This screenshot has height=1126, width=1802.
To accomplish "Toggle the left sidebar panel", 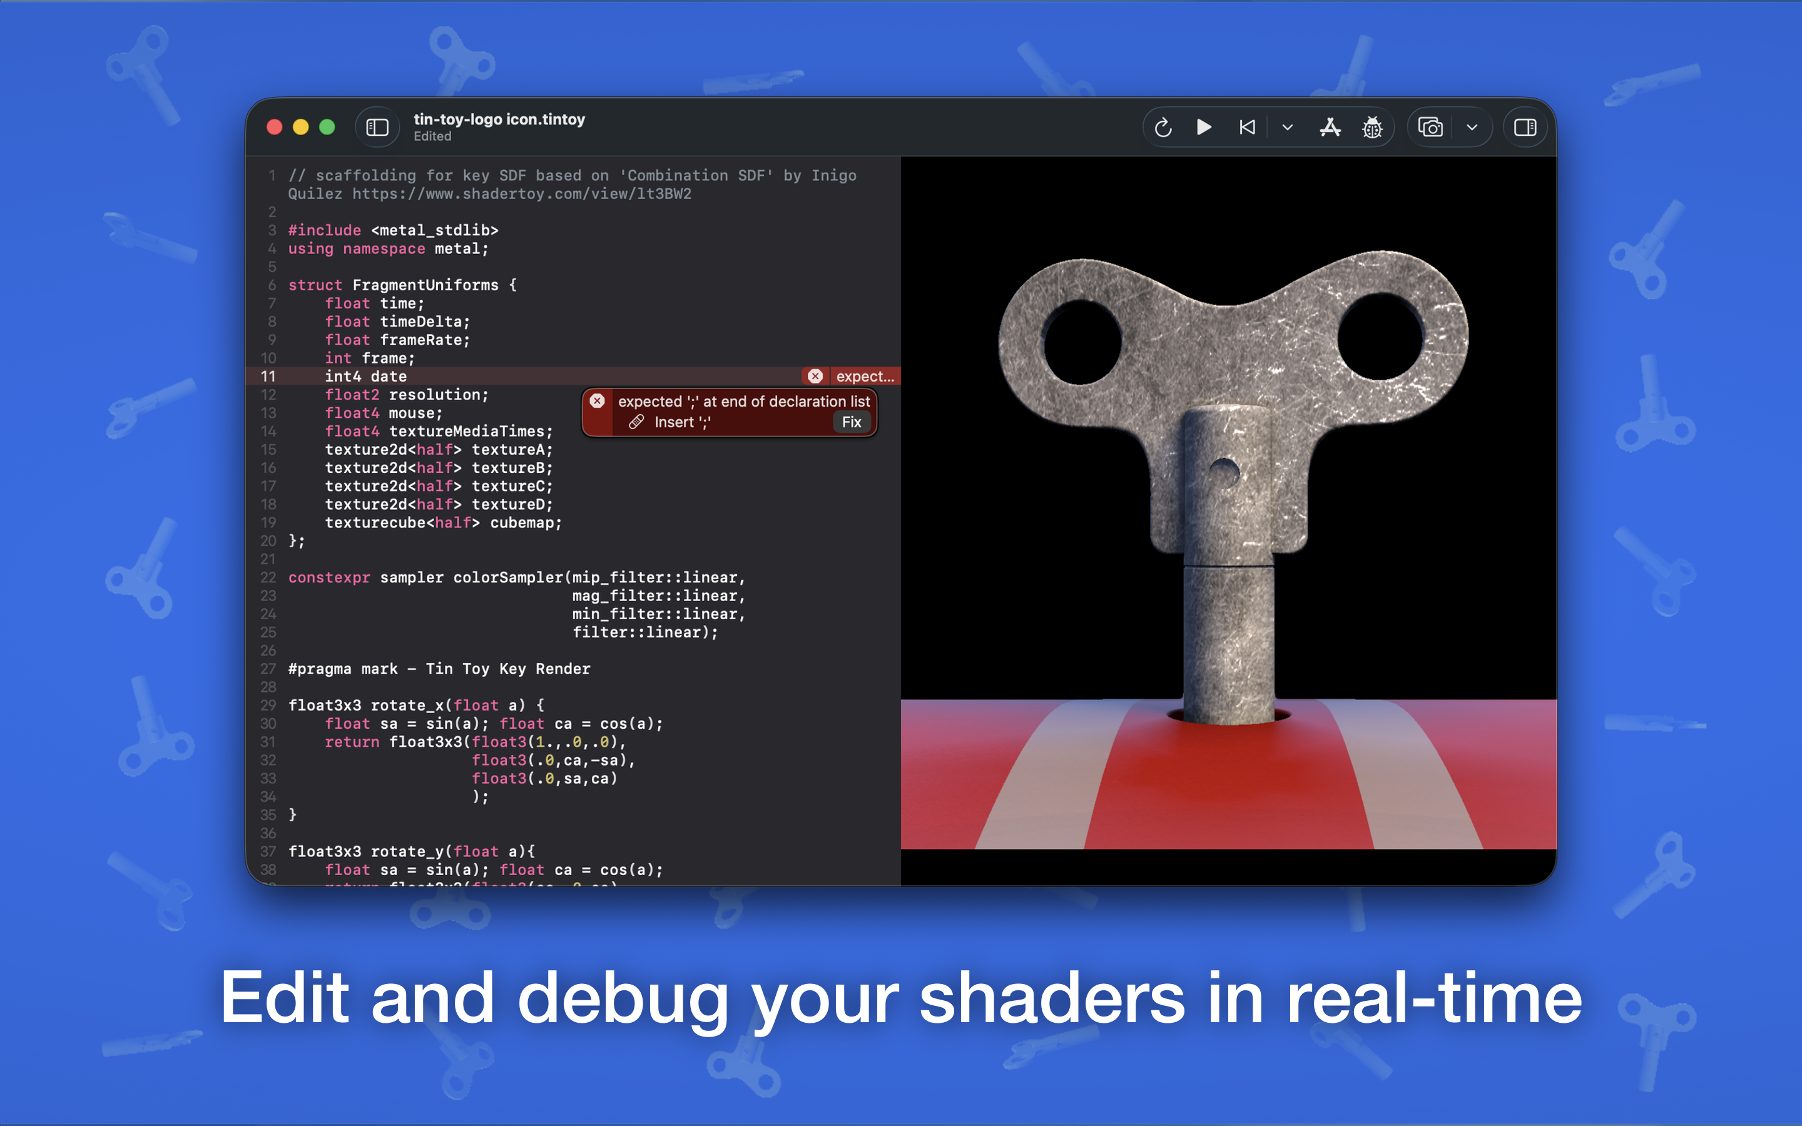I will point(377,128).
